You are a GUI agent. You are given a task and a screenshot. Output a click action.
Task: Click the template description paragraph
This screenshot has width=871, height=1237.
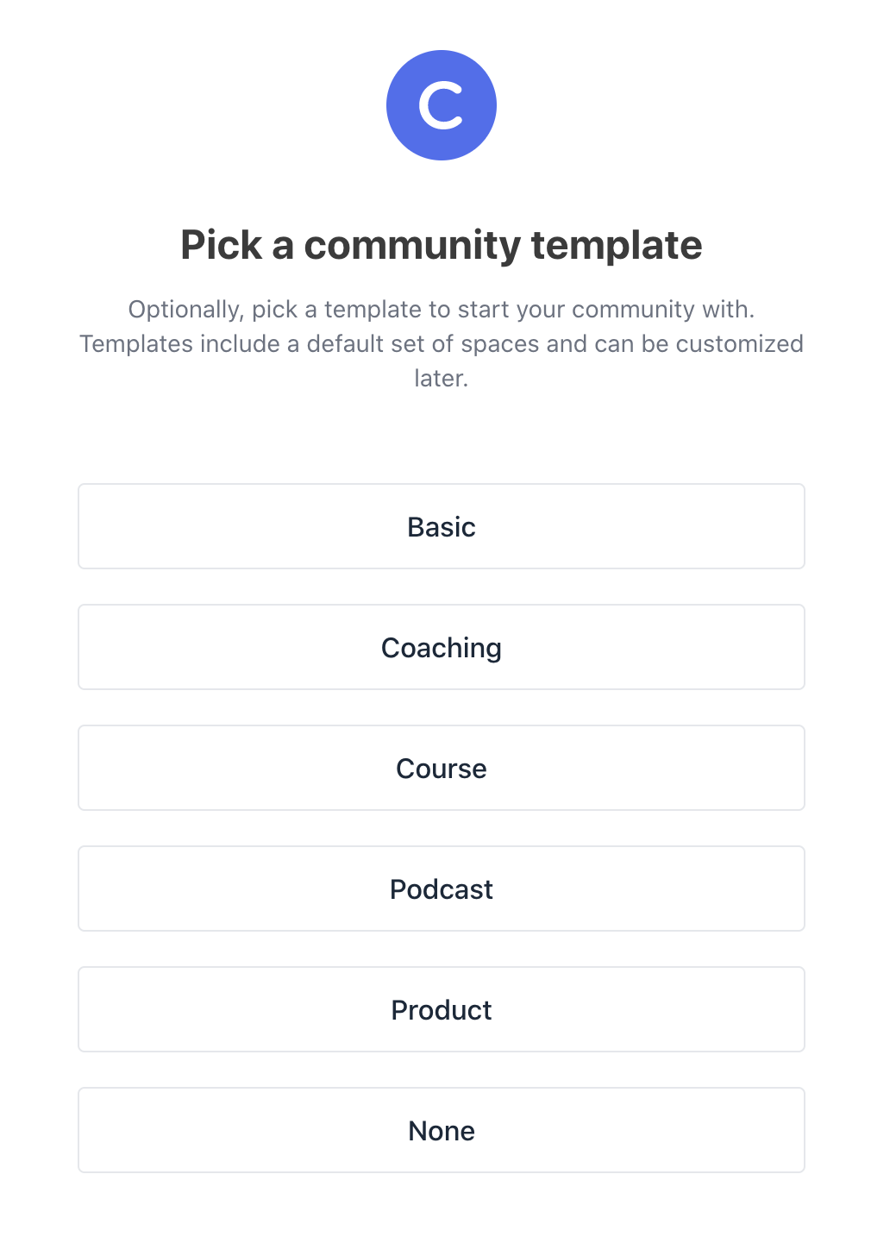point(442,343)
